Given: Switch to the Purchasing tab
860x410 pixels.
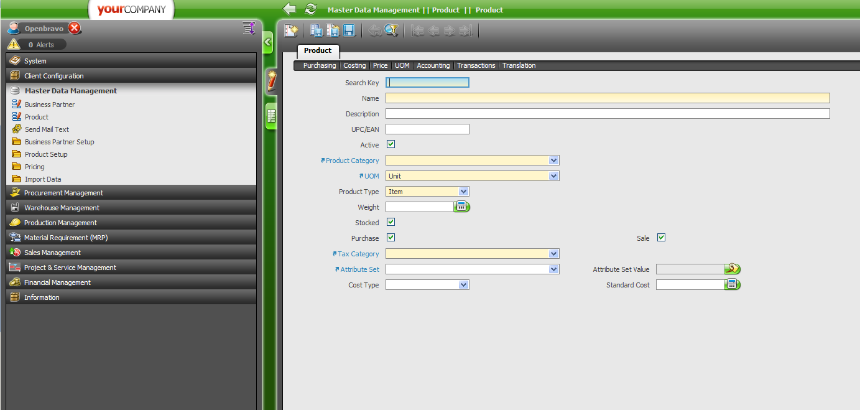Looking at the screenshot, I should (x=319, y=65).
